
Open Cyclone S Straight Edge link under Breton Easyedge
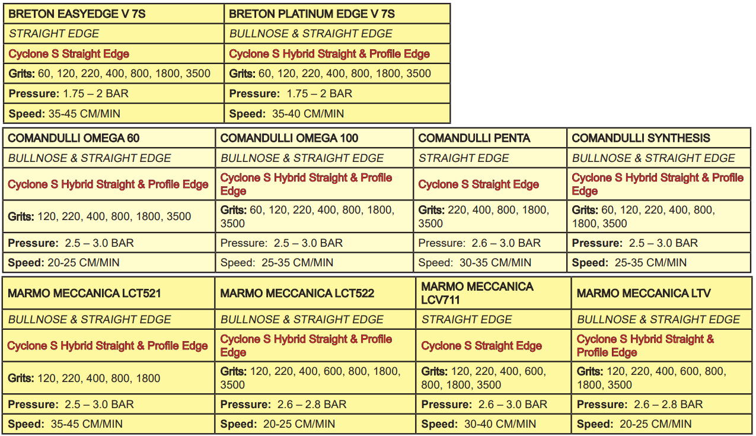[69, 54]
